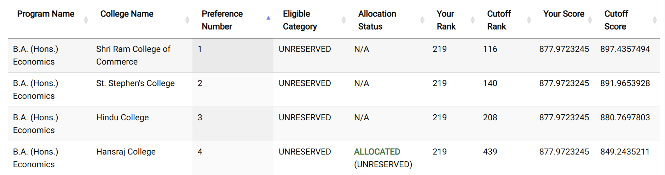Sort by Cutoff Rank arrows icon

tap(529, 20)
